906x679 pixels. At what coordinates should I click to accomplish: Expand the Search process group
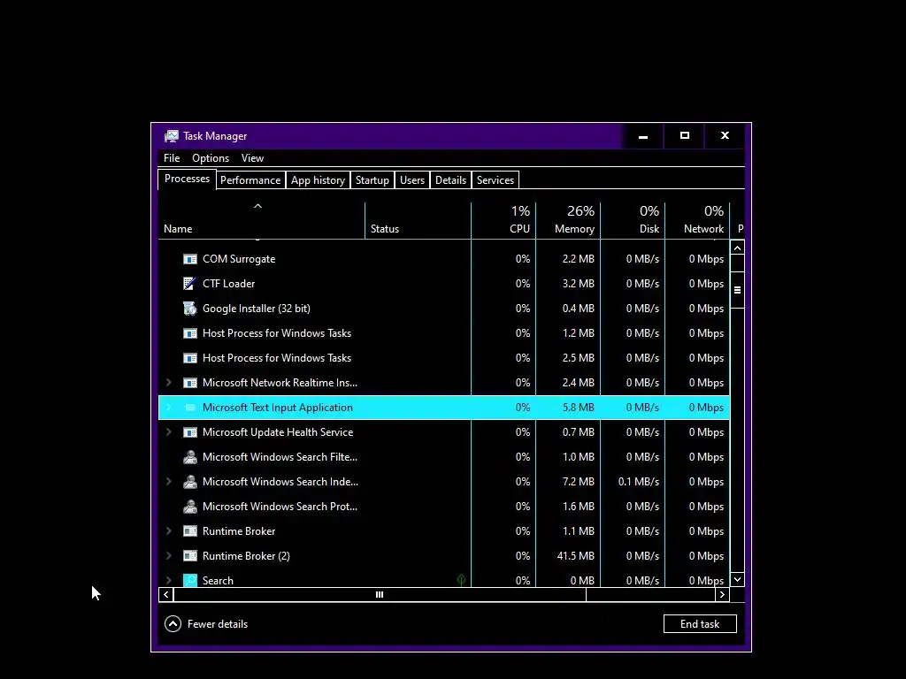[x=168, y=580]
